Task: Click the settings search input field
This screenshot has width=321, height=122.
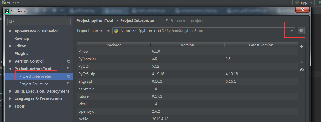Action: pos(39,21)
